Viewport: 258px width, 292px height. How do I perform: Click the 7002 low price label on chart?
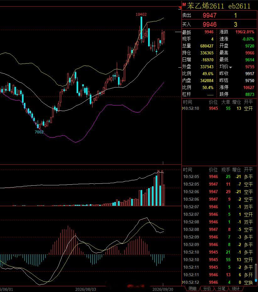pos(39,132)
